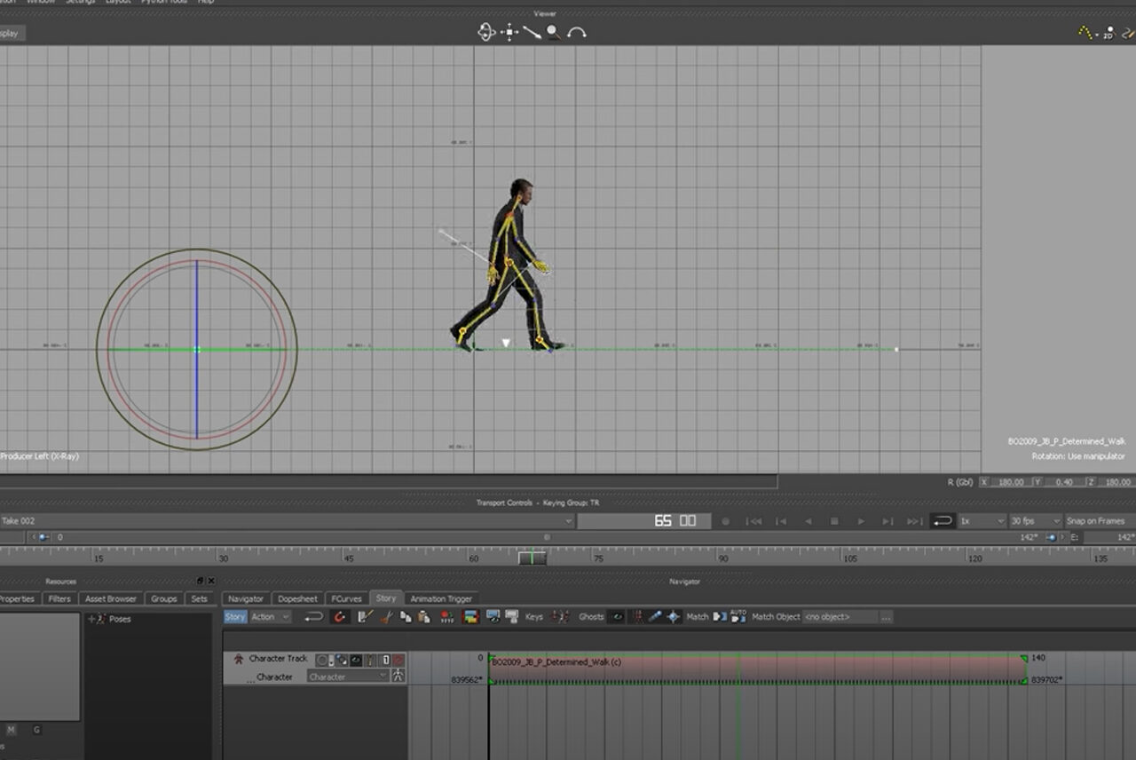Image resolution: width=1136 pixels, height=760 pixels.
Task: Toggle the AUTO match icon
Action: click(x=738, y=617)
